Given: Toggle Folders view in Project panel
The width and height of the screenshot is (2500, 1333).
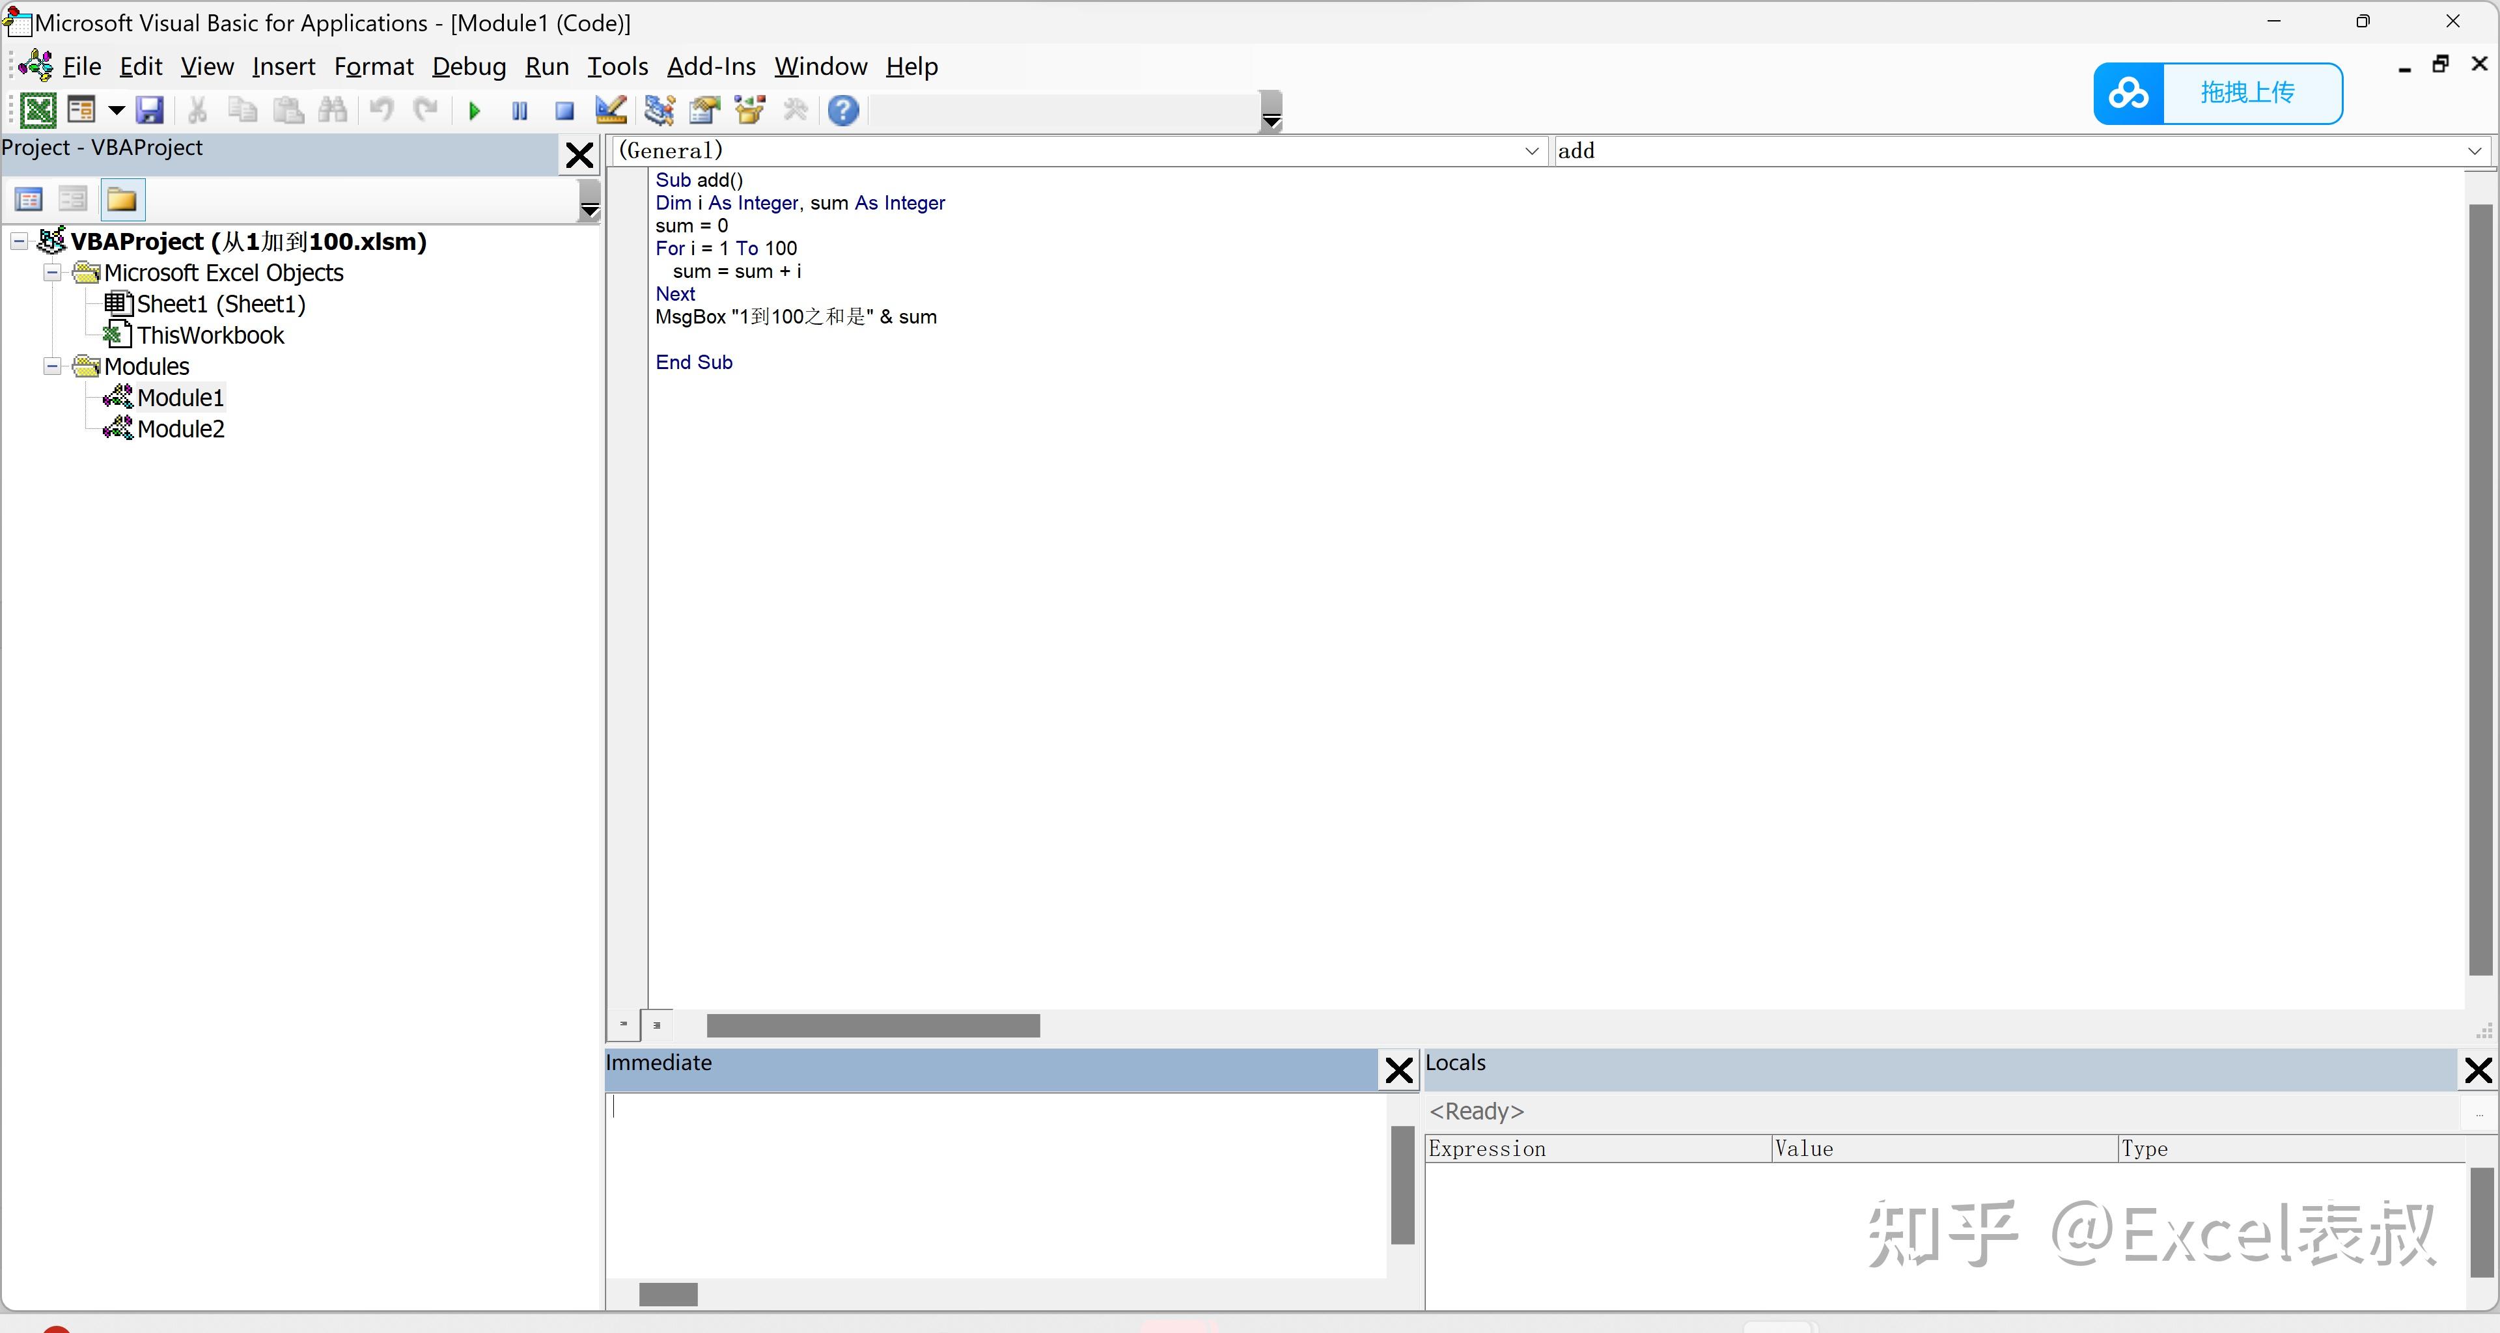Looking at the screenshot, I should (122, 200).
